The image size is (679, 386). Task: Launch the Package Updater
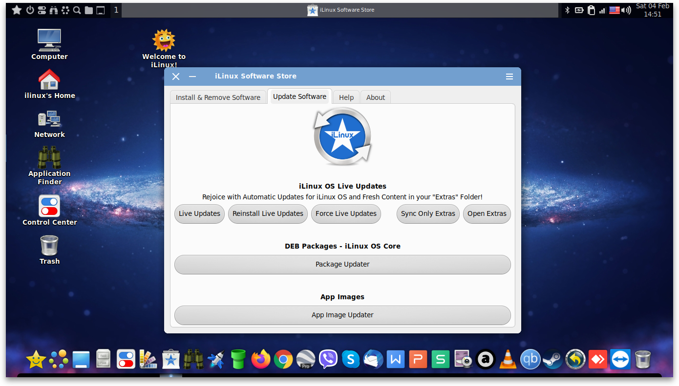click(x=342, y=264)
